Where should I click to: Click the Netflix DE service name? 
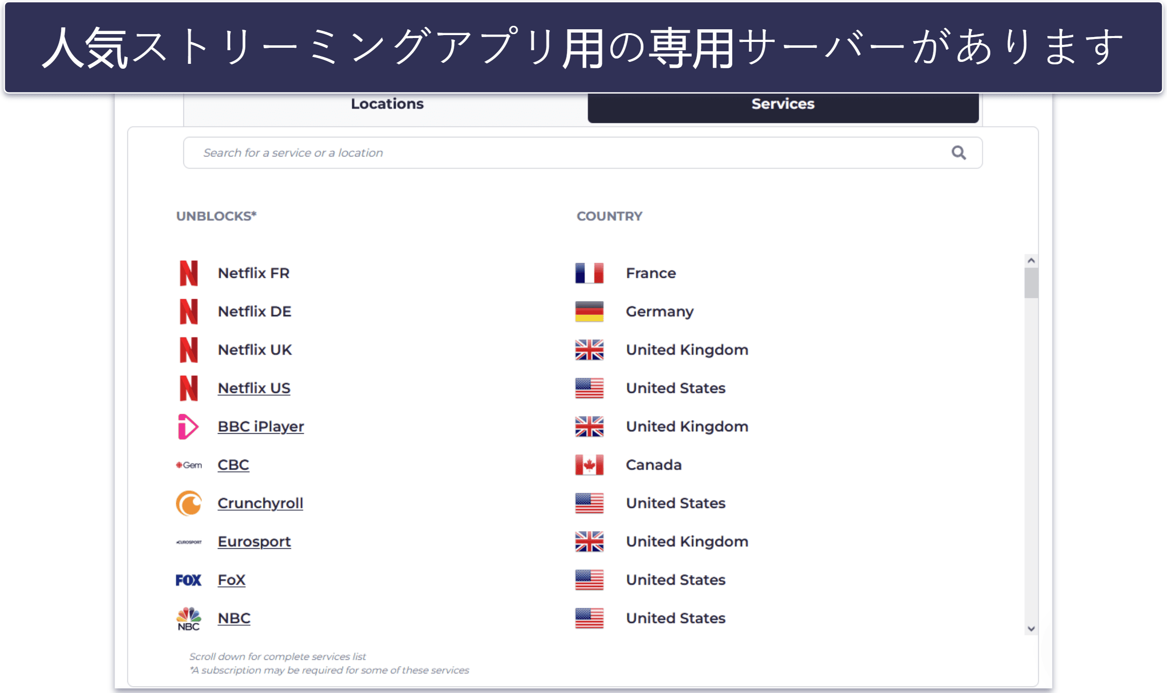click(255, 311)
